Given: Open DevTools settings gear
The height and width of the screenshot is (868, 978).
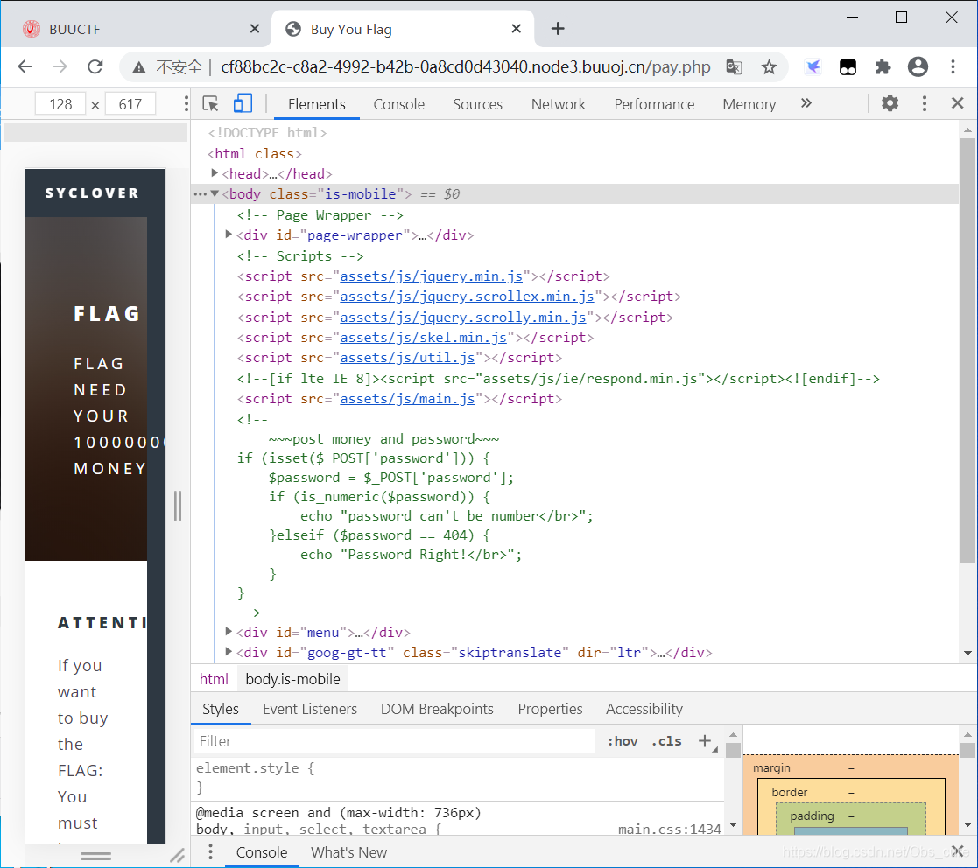Looking at the screenshot, I should (x=890, y=103).
